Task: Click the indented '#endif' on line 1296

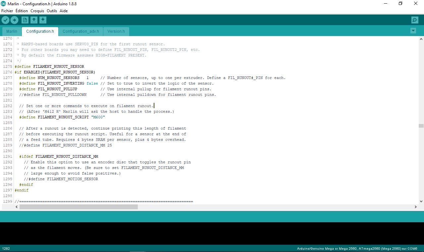Action: coord(26,185)
